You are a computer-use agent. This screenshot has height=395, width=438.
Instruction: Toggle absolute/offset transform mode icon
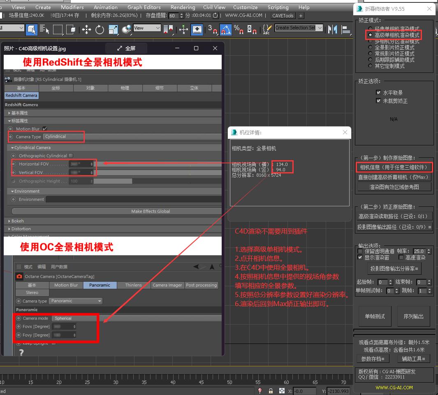tap(282, 391)
